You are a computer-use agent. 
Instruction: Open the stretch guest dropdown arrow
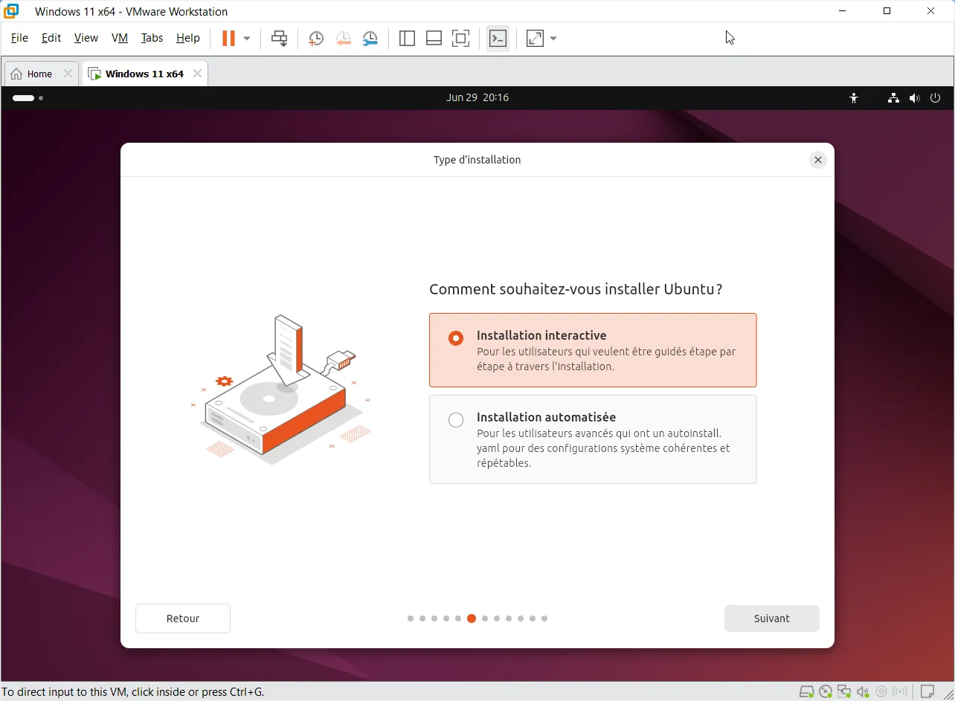tap(553, 39)
